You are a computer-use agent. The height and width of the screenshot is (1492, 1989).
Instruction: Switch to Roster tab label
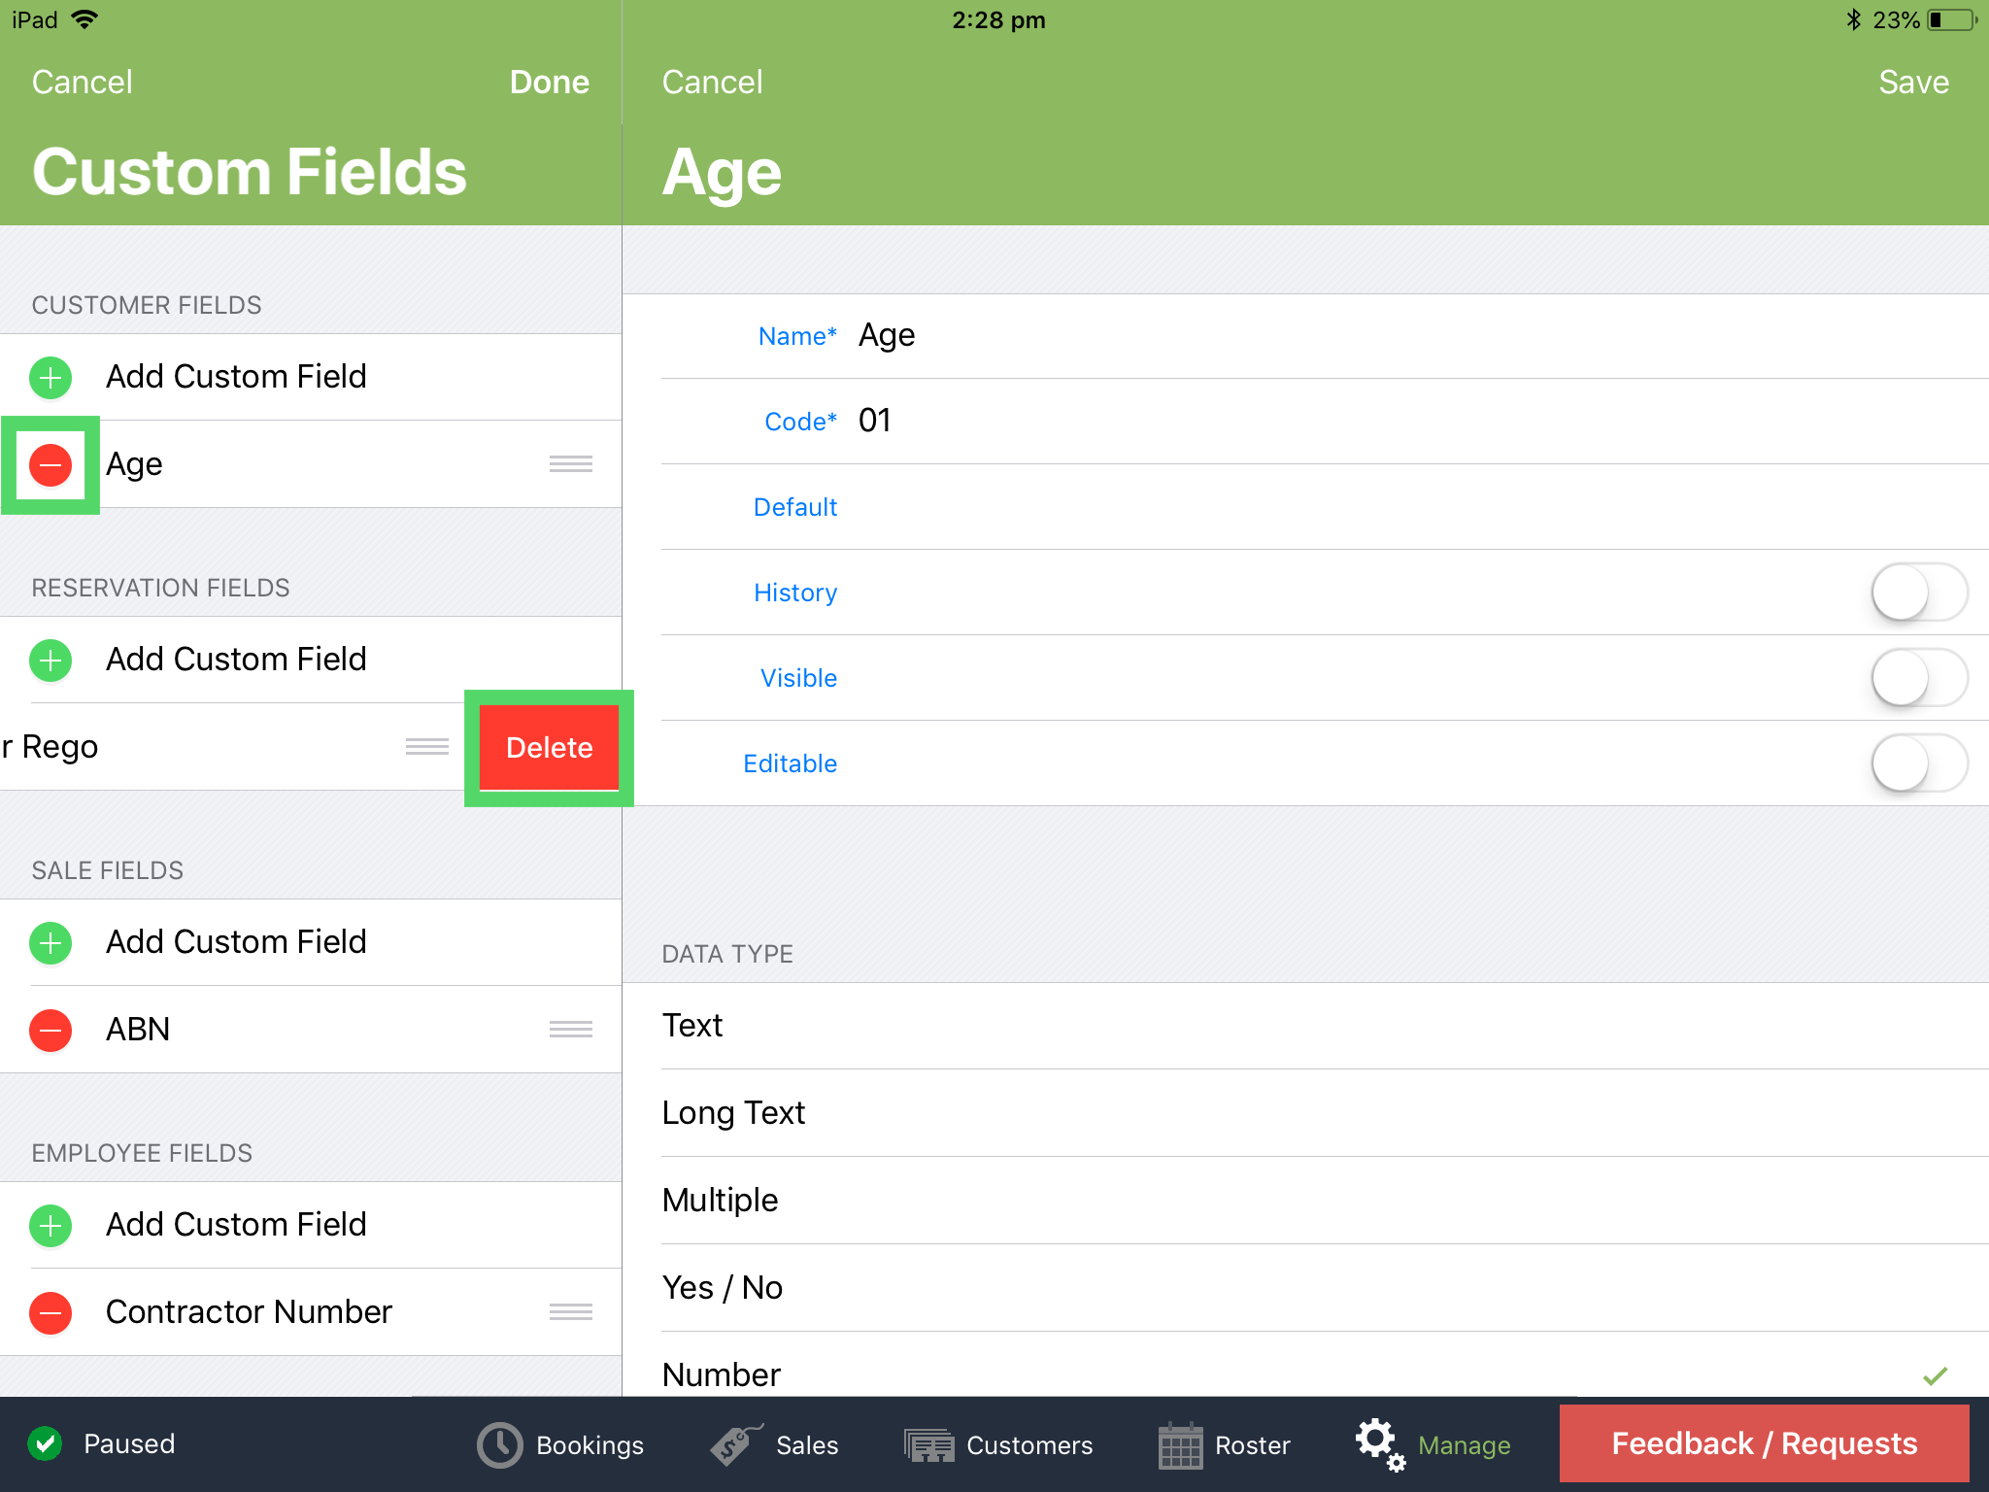click(1253, 1445)
